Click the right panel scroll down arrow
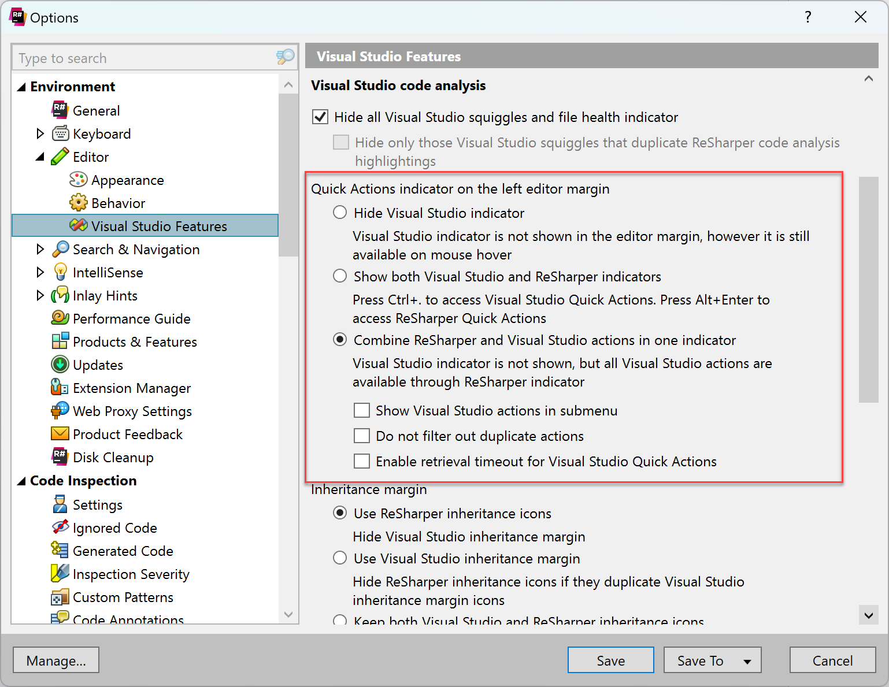 868,615
